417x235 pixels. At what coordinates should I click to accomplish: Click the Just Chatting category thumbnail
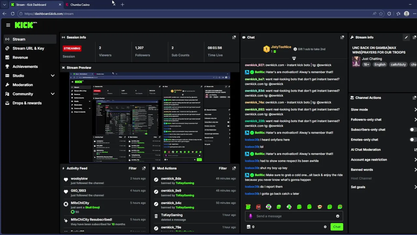(356, 61)
